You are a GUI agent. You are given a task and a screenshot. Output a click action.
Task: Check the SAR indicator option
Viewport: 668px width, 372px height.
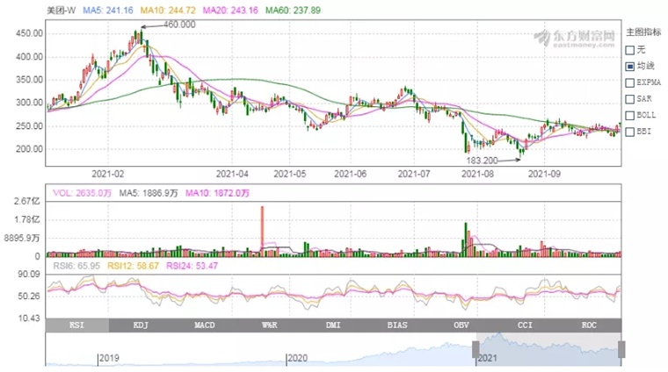click(x=630, y=98)
